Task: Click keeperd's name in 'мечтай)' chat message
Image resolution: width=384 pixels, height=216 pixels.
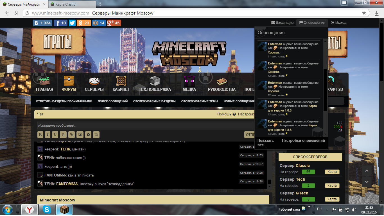Action: [51, 149]
